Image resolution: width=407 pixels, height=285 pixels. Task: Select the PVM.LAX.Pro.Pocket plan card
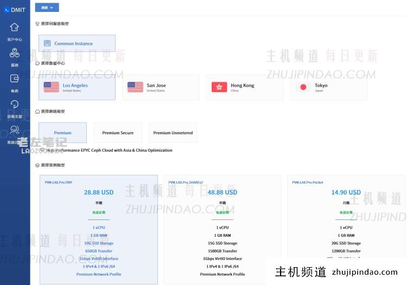[346, 218]
